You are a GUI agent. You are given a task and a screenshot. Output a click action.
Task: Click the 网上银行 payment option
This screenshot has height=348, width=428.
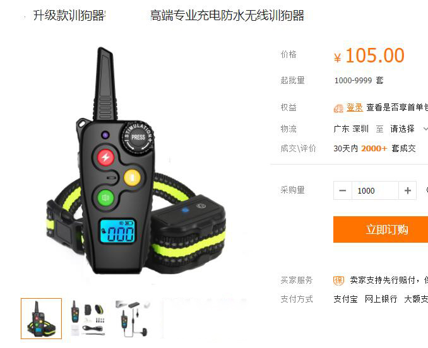tap(381, 299)
